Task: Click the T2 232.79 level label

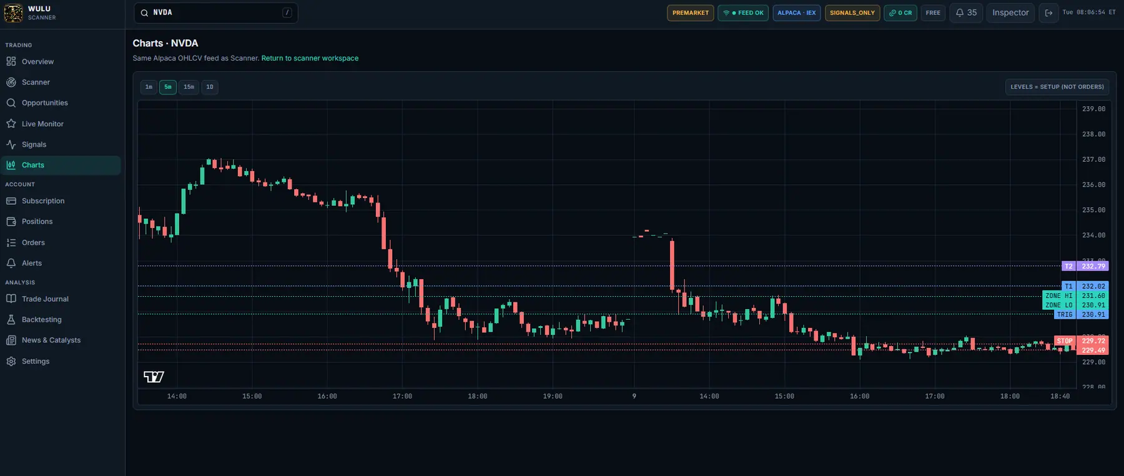Action: tap(1085, 266)
